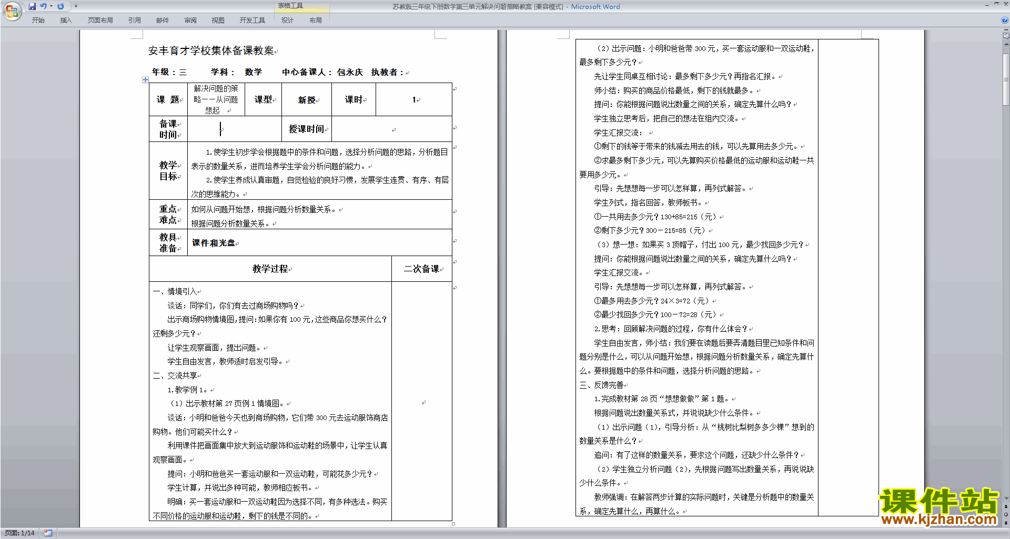
Task: Switch to the 视图 tab
Action: click(x=218, y=21)
